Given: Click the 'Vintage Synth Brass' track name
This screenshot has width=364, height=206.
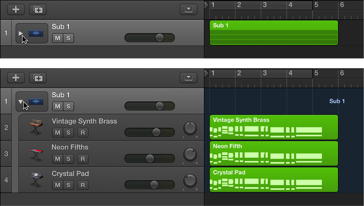Looking at the screenshot, I should pos(84,121).
